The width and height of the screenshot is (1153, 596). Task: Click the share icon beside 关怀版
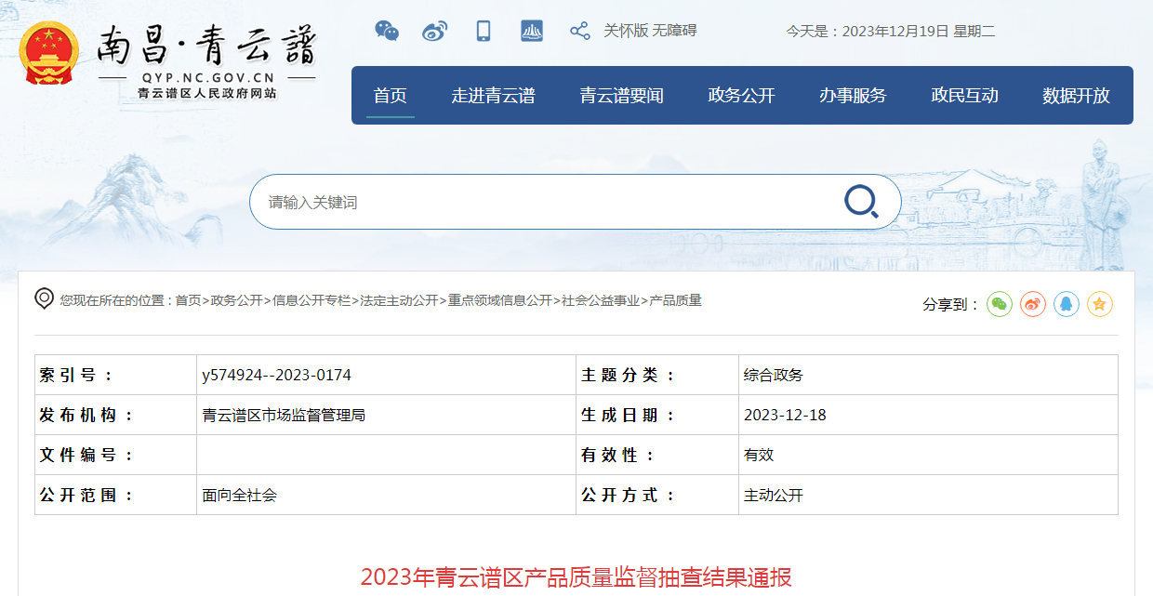pos(579,31)
